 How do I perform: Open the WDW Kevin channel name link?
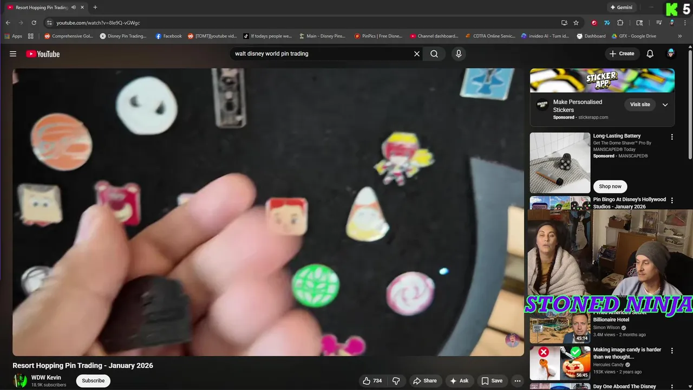pos(46,378)
